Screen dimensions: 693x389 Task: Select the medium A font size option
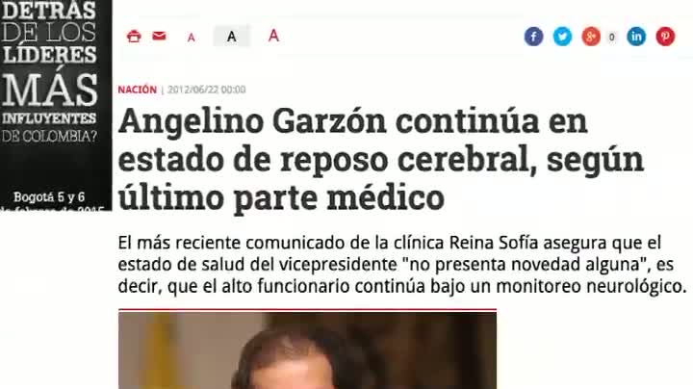pos(232,37)
